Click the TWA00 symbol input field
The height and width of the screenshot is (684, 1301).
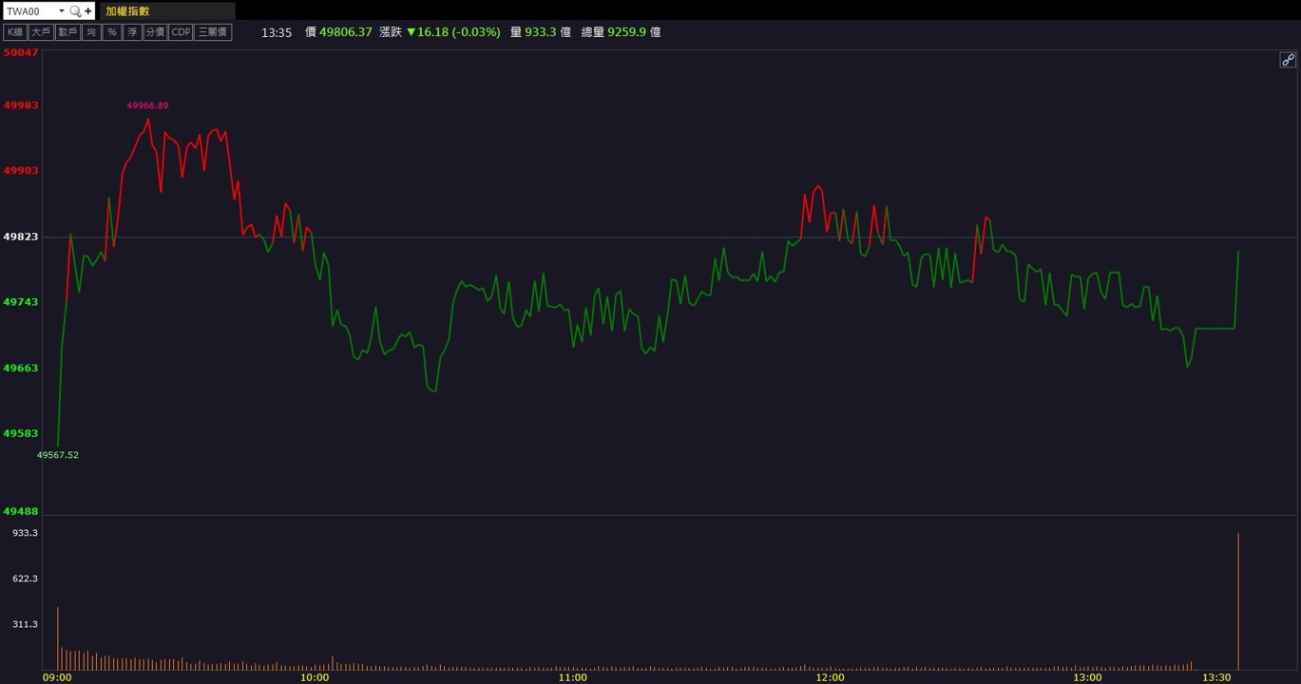pos(29,11)
